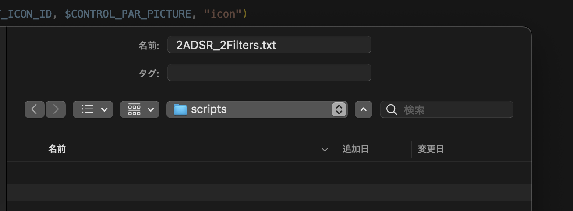
Task: Sort by the 変更日 column header
Action: coord(431,149)
